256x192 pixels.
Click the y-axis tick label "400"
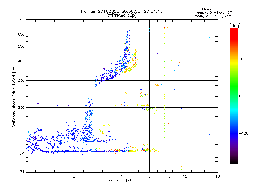(x=21, y=61)
